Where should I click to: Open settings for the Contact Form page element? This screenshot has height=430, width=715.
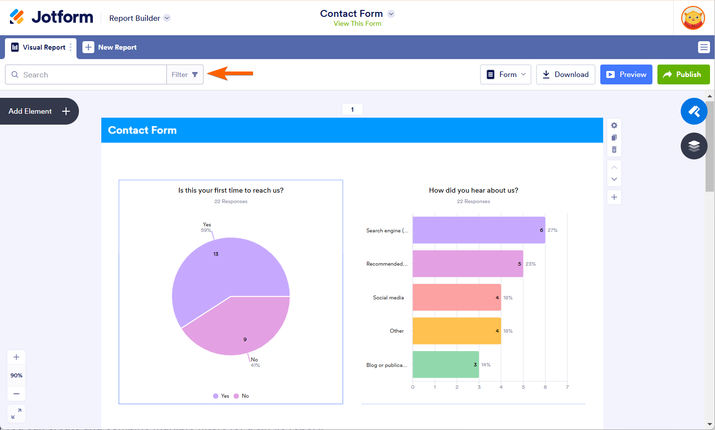point(614,125)
